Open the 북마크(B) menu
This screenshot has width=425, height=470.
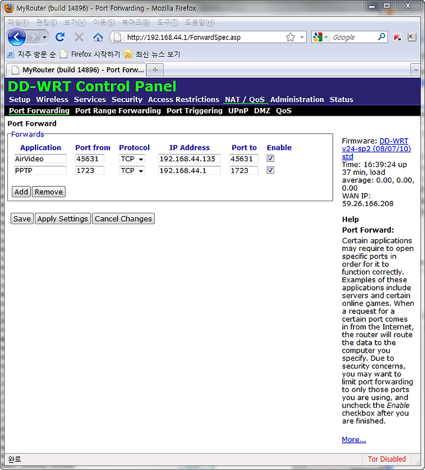[x=136, y=22]
